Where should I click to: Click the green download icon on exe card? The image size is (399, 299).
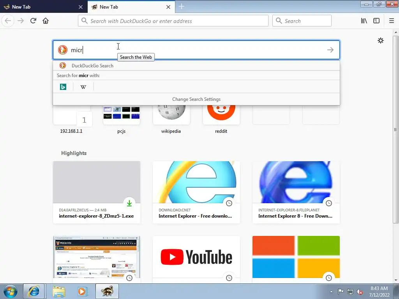pyautogui.click(x=129, y=203)
